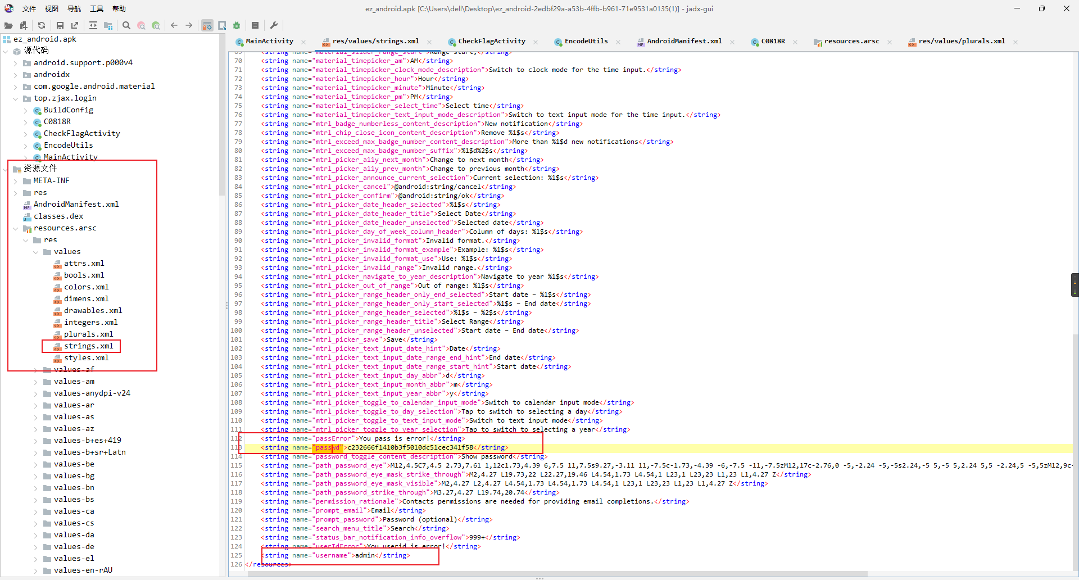This screenshot has height=580, width=1079.
Task: Expand the androidx package node
Action: tap(16, 75)
